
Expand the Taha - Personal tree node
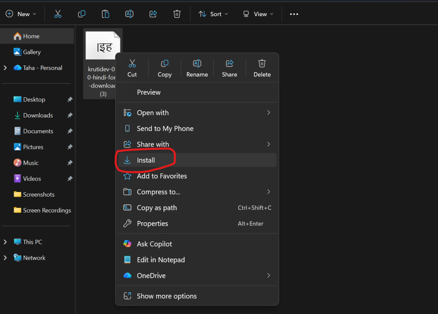click(x=5, y=68)
